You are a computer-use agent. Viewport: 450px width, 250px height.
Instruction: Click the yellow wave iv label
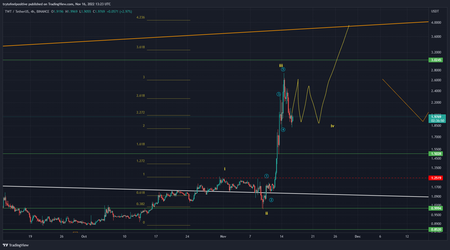click(x=333, y=126)
